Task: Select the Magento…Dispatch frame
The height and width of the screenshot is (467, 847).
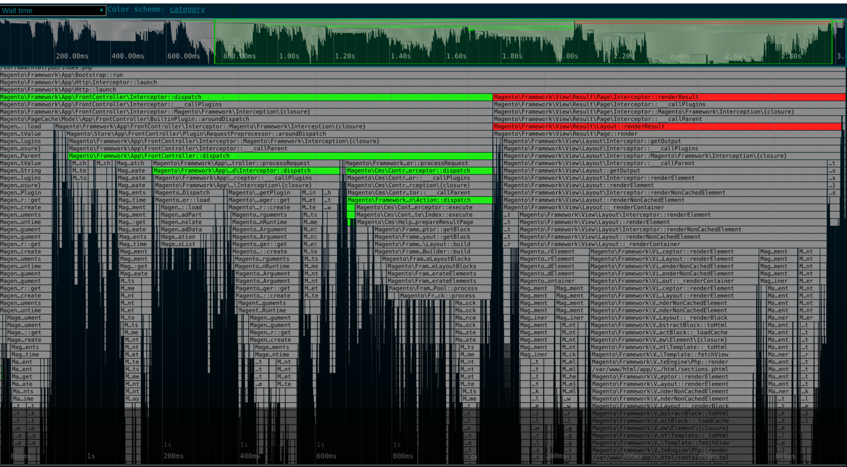Action: (x=190, y=194)
